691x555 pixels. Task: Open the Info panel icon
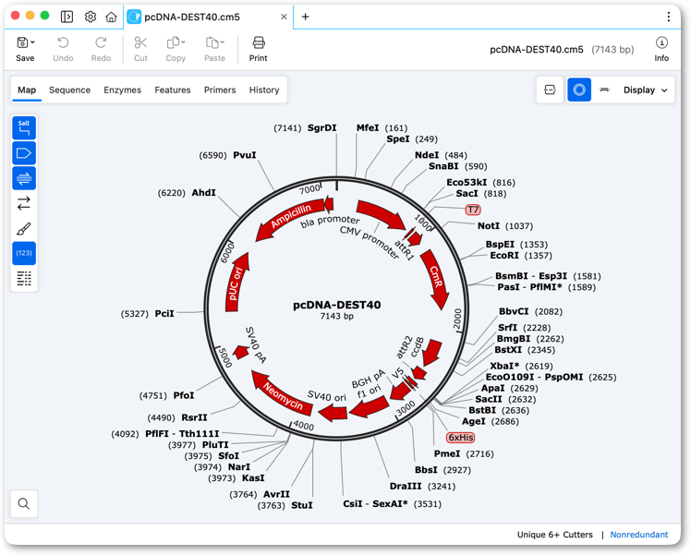click(661, 42)
